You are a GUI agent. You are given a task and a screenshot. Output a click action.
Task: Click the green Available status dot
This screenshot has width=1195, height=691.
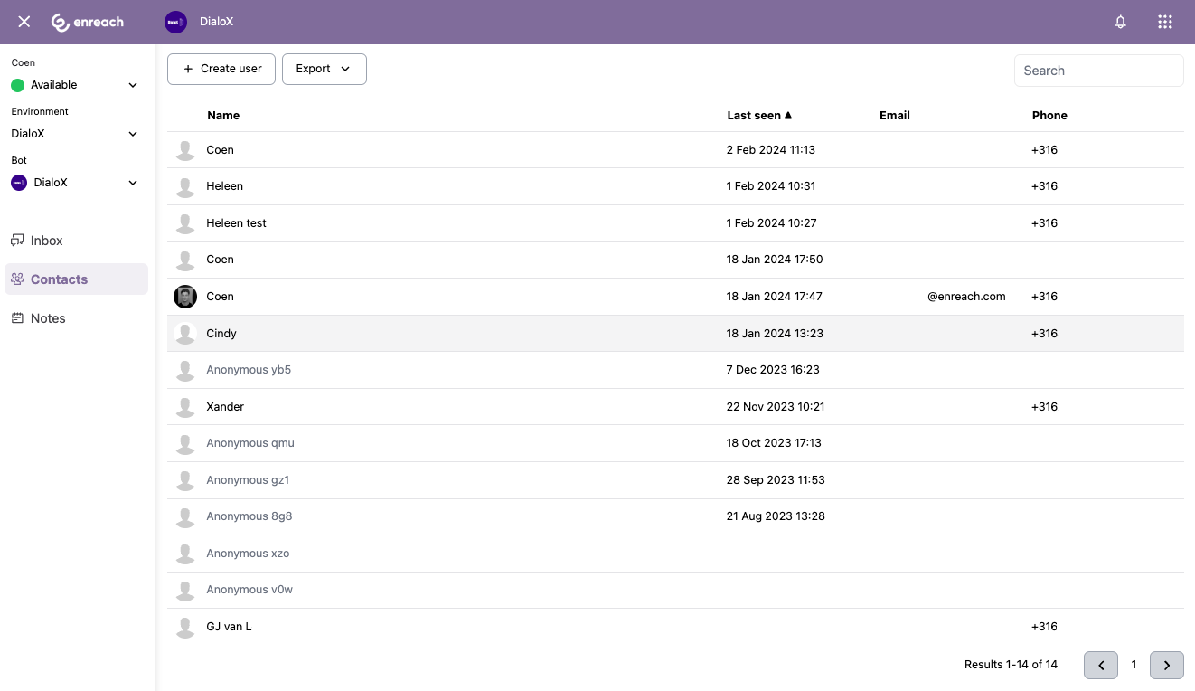click(x=18, y=85)
